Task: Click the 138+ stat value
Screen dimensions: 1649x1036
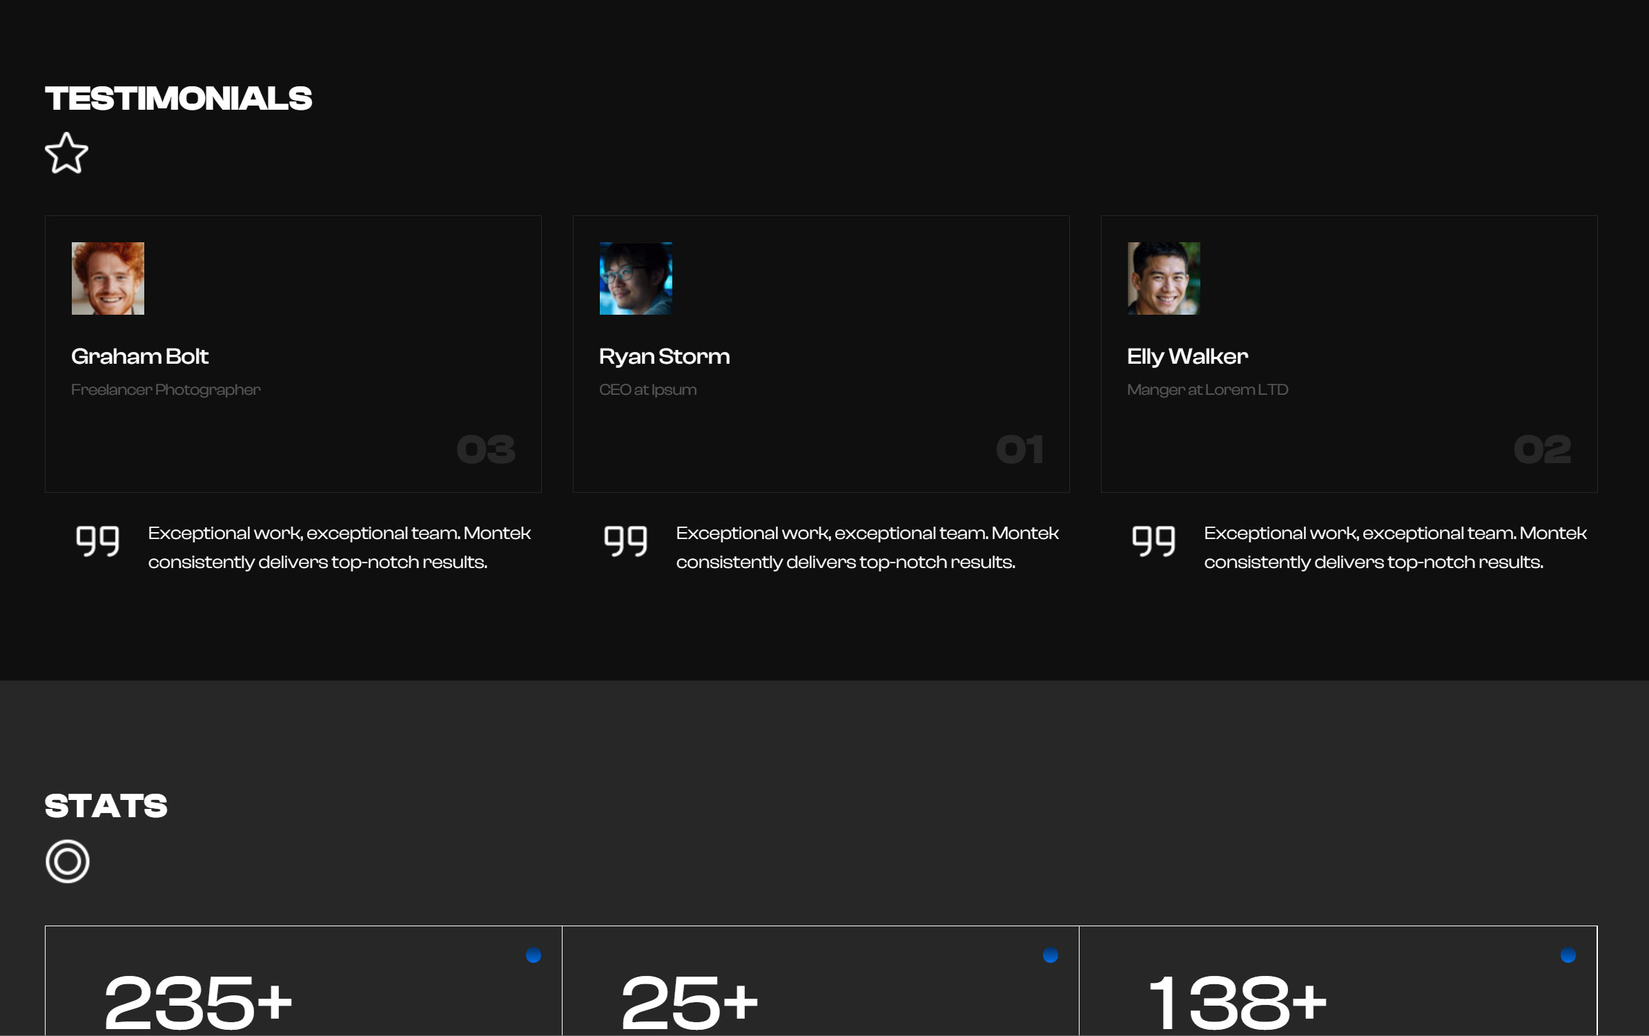Action: [x=1238, y=1001]
